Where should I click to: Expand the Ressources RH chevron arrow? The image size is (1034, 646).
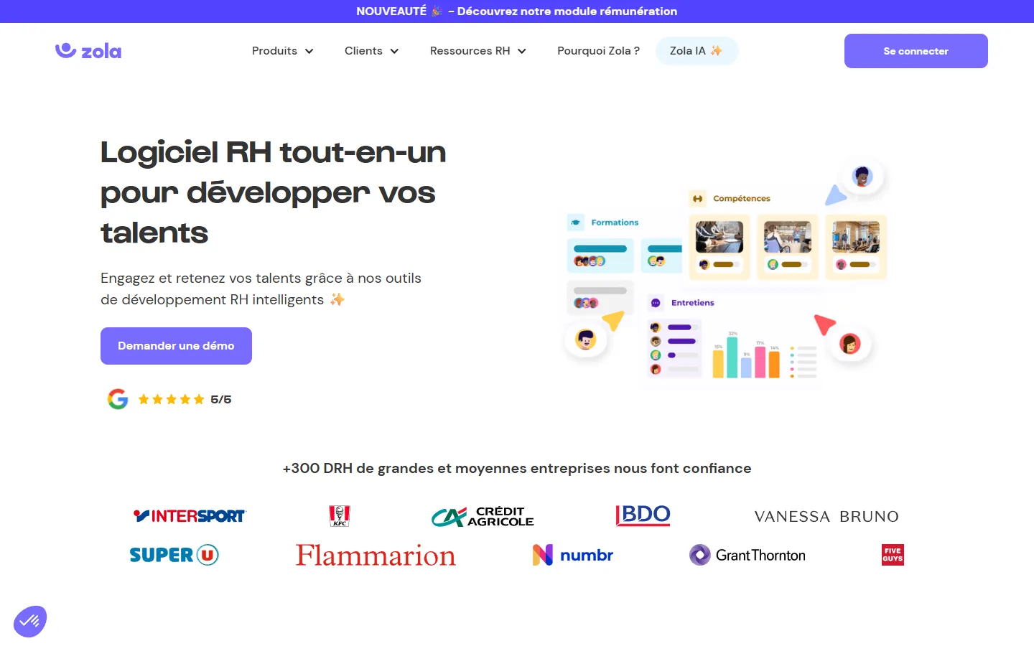click(x=522, y=52)
